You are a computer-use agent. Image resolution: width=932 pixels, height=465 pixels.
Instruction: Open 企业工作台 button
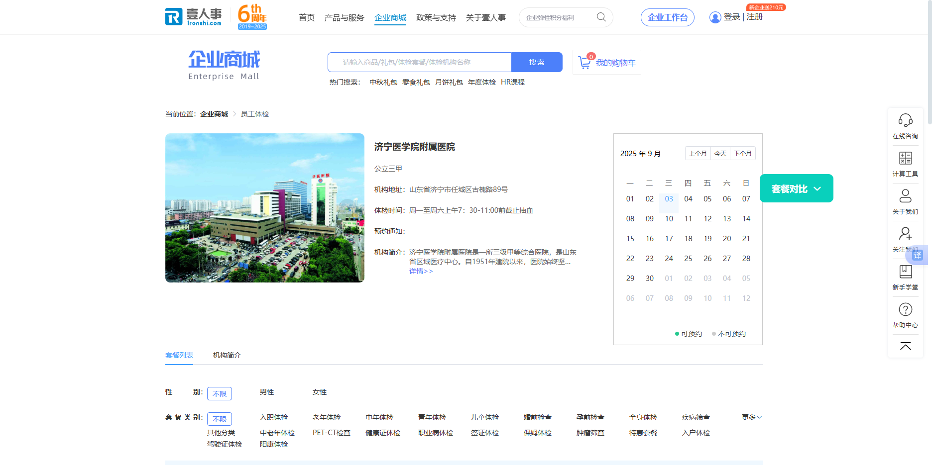[x=668, y=17]
